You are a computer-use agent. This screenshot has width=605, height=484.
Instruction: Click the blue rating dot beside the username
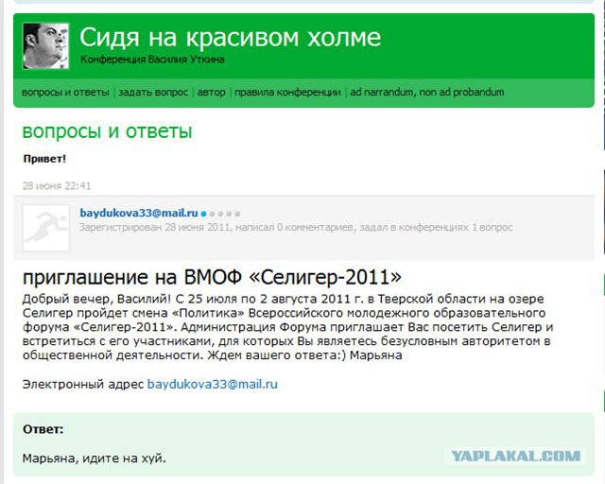203,214
